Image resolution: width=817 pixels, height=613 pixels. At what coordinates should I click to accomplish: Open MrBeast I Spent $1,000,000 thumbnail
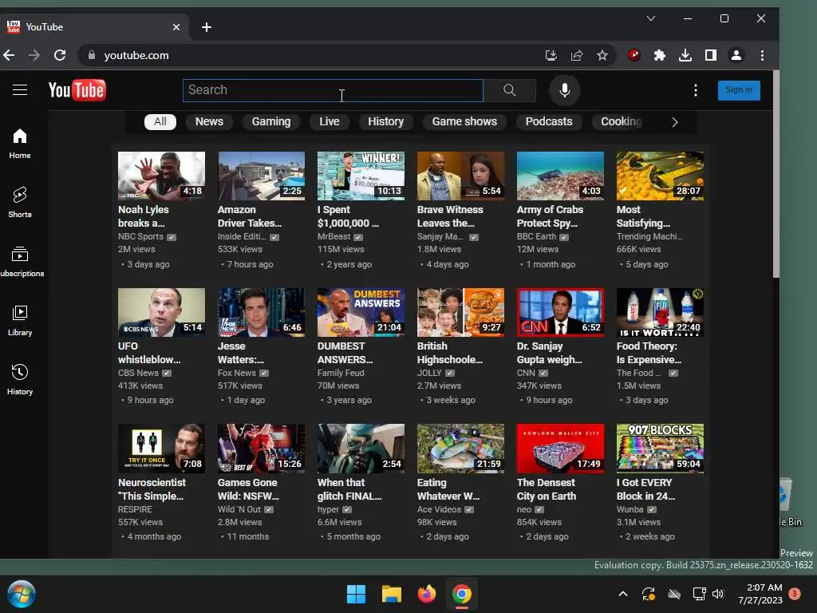pyautogui.click(x=361, y=176)
